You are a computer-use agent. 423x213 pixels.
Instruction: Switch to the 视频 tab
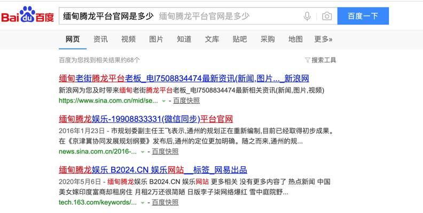(x=128, y=39)
